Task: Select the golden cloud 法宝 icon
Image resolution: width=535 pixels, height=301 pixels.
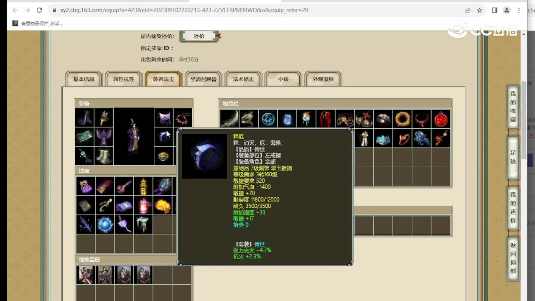Action: (162, 205)
